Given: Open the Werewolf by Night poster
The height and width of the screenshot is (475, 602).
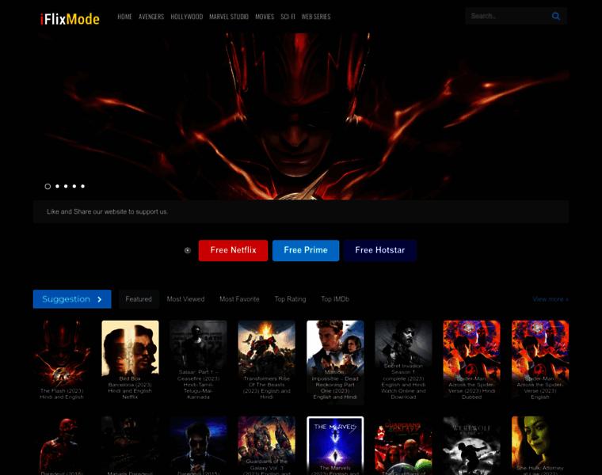Looking at the screenshot, I should (472, 446).
